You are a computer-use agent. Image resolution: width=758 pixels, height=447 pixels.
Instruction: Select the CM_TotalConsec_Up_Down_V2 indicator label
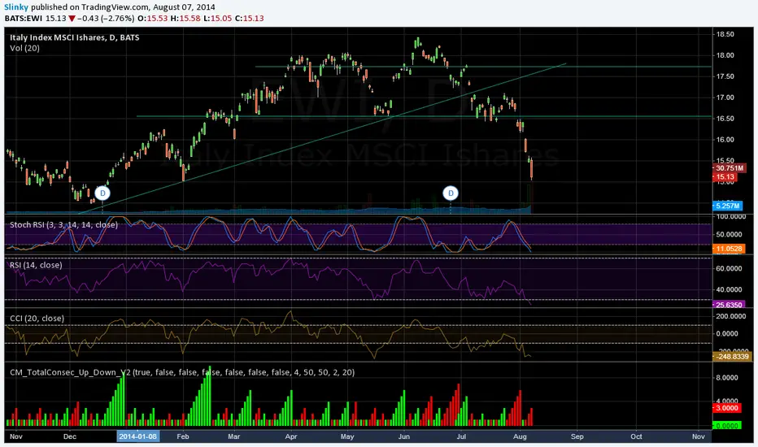coord(182,372)
